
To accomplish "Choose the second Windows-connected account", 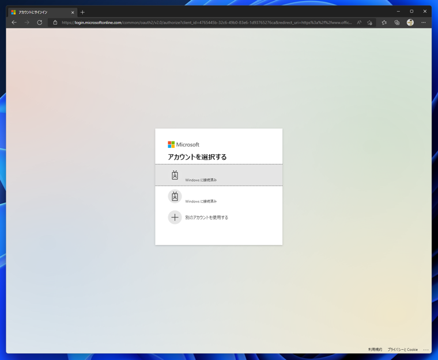I will (x=219, y=197).
